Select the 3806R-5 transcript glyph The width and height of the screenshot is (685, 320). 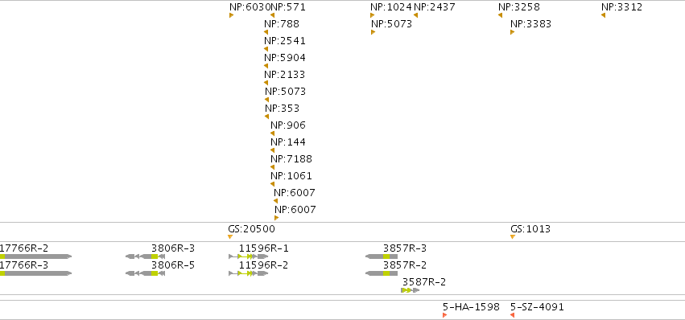(x=146, y=273)
